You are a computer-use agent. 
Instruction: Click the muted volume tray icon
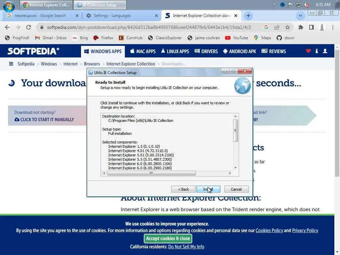pos(306,5)
